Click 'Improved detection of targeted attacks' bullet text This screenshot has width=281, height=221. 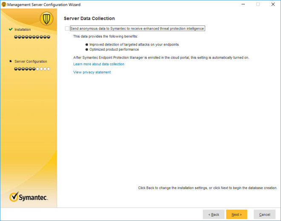pyautogui.click(x=134, y=44)
